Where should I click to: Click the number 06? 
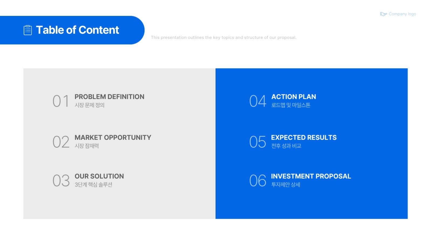[258, 181]
